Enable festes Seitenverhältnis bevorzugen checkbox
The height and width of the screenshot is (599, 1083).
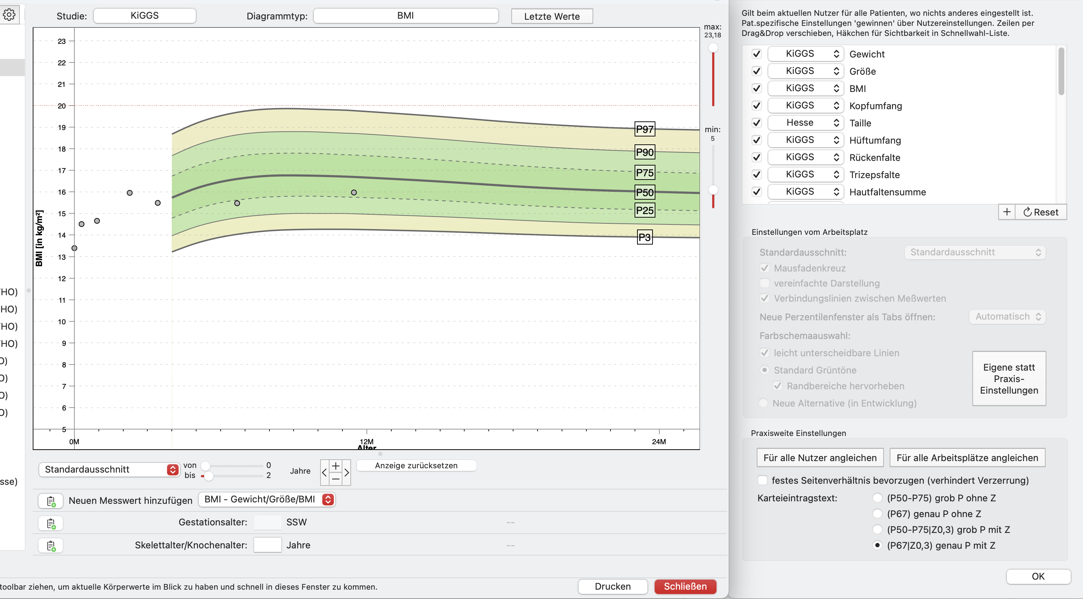pos(762,480)
